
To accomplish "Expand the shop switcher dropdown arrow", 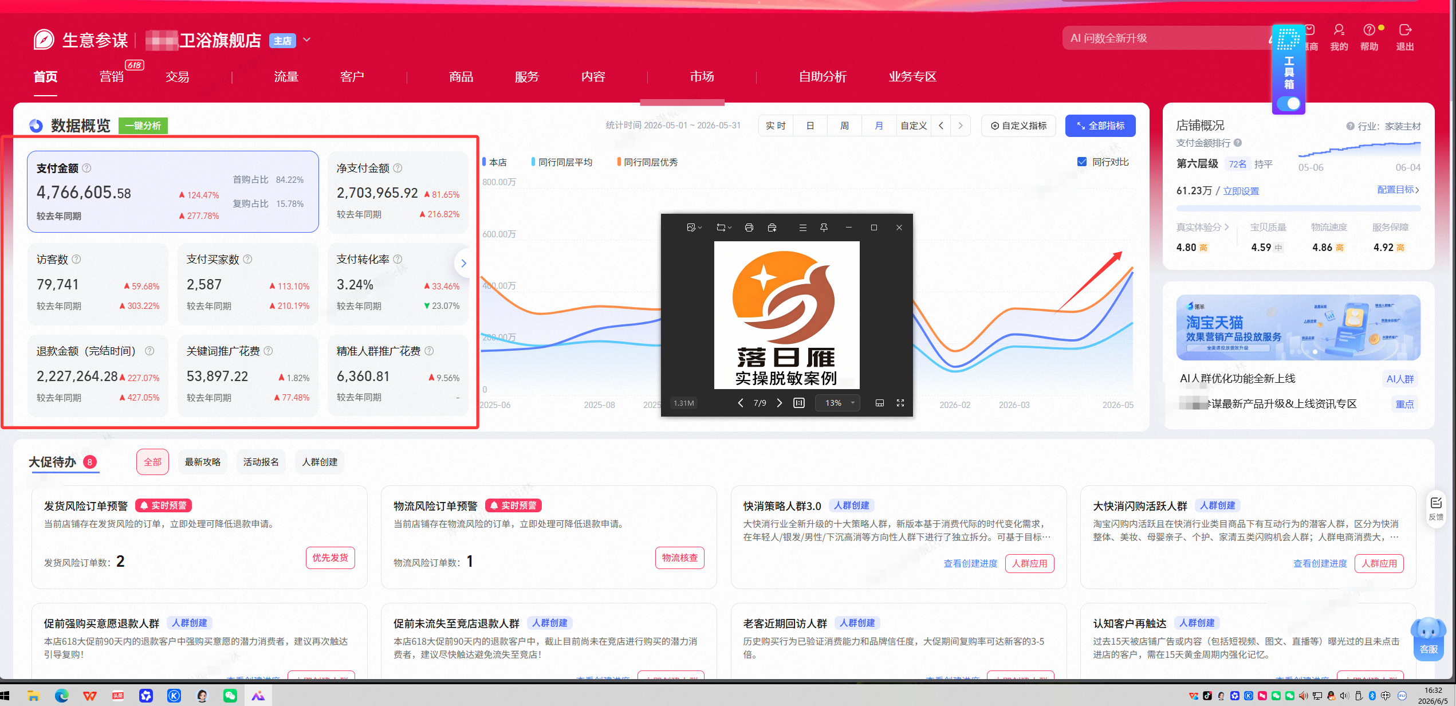I will tap(307, 40).
